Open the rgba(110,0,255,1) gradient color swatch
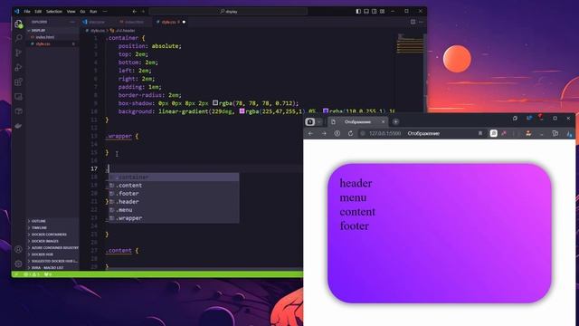The width and height of the screenshot is (579, 326). (326, 110)
